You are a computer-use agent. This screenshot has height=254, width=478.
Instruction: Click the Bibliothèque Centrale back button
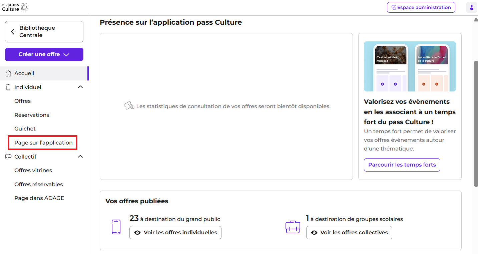(44, 32)
